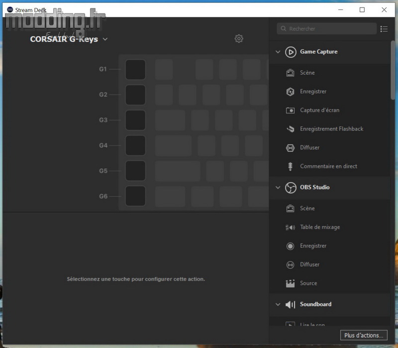Image resolution: width=398 pixels, height=348 pixels.
Task: Click the Soundboard speaker icon
Action: 291,305
